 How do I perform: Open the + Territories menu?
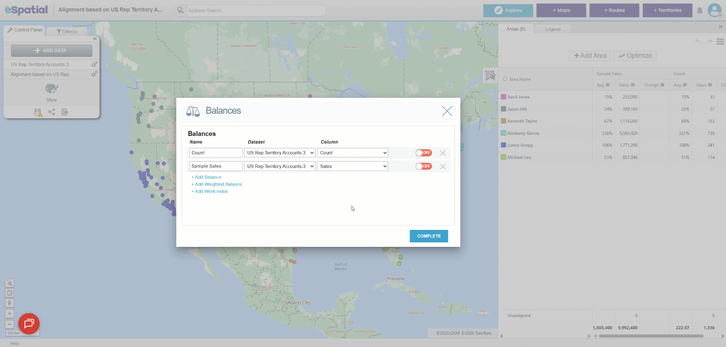click(x=668, y=10)
